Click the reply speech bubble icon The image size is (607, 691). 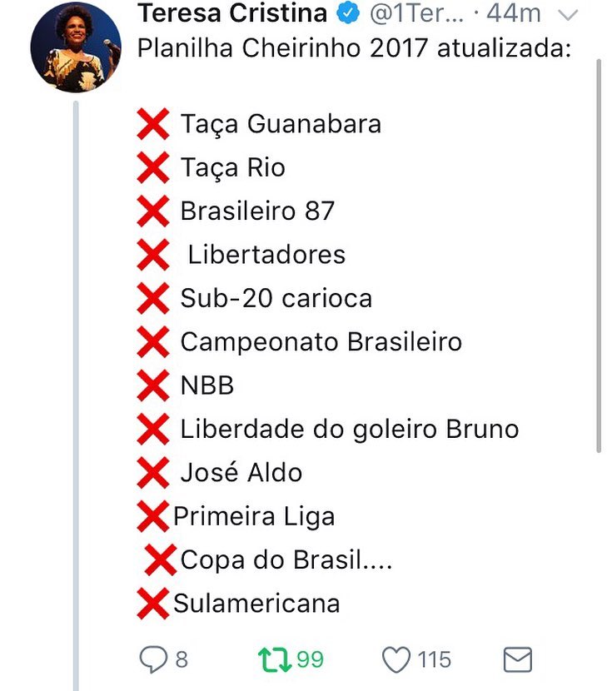coord(153,660)
